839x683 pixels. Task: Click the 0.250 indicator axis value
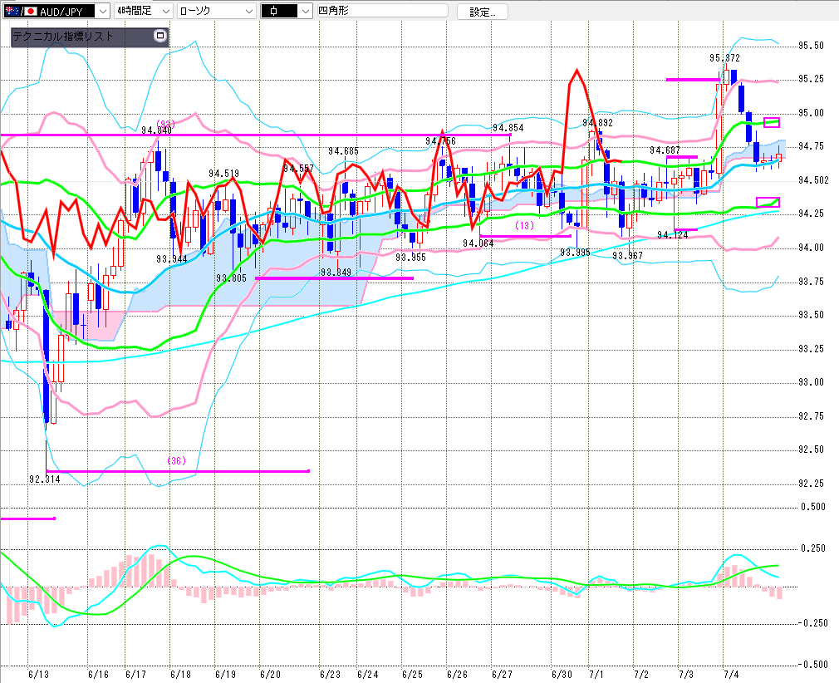(813, 548)
